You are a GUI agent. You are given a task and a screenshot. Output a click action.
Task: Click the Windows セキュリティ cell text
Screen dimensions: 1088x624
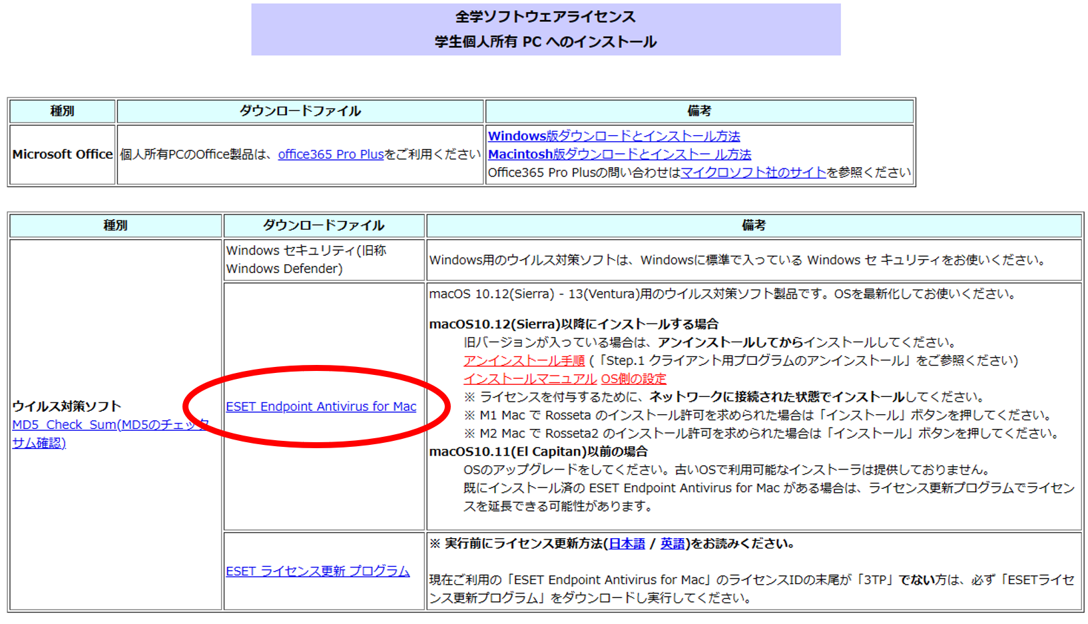[306, 260]
